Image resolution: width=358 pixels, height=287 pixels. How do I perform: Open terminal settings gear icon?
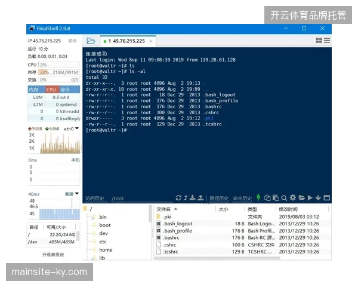(293, 197)
